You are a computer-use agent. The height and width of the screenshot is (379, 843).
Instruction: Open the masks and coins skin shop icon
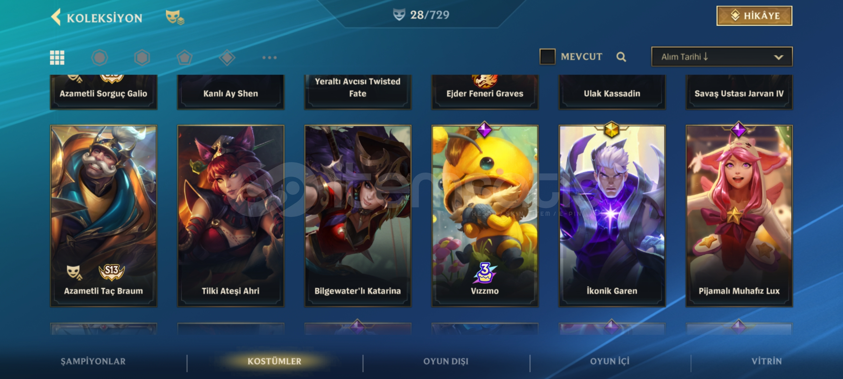click(x=175, y=17)
